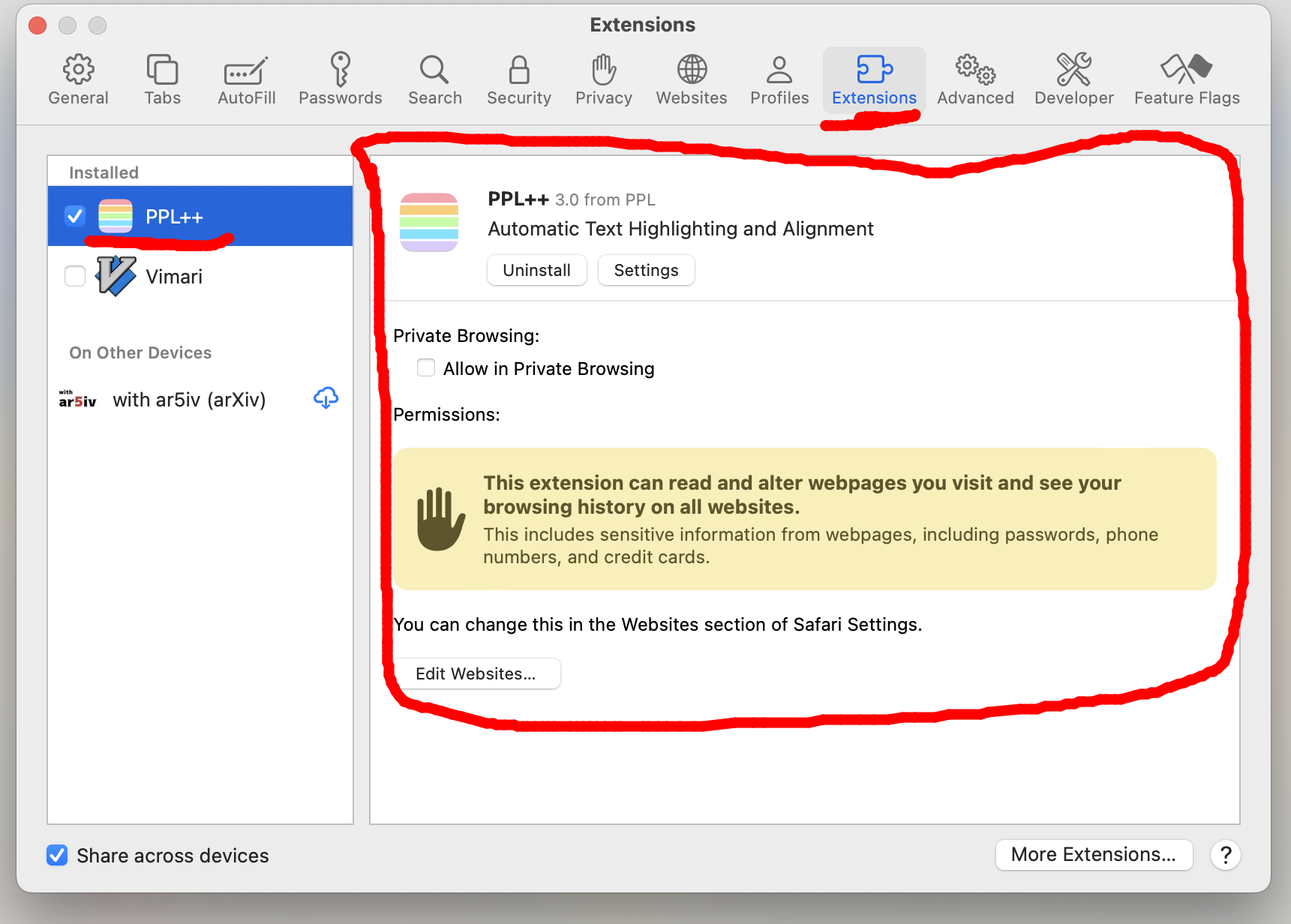Viewport: 1291px width, 924px height.
Task: Click the ar5iv logo in Other Devices
Action: (x=77, y=399)
